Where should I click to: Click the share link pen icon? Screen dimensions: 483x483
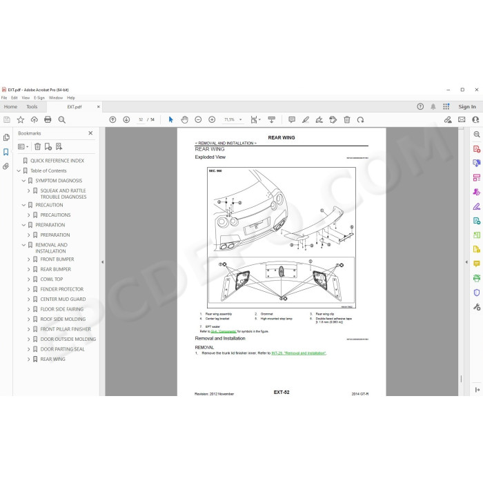[x=448, y=119]
